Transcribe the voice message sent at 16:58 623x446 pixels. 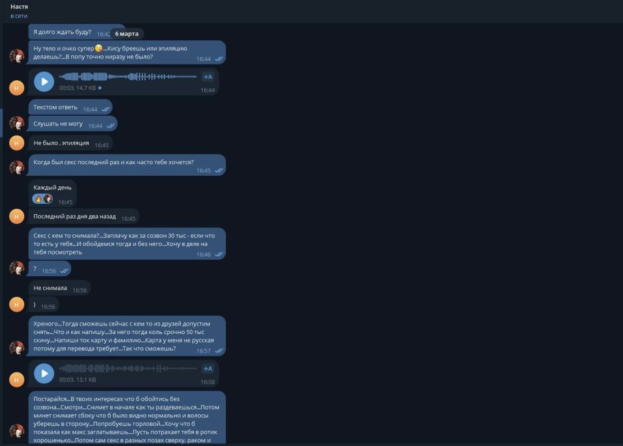click(x=208, y=369)
